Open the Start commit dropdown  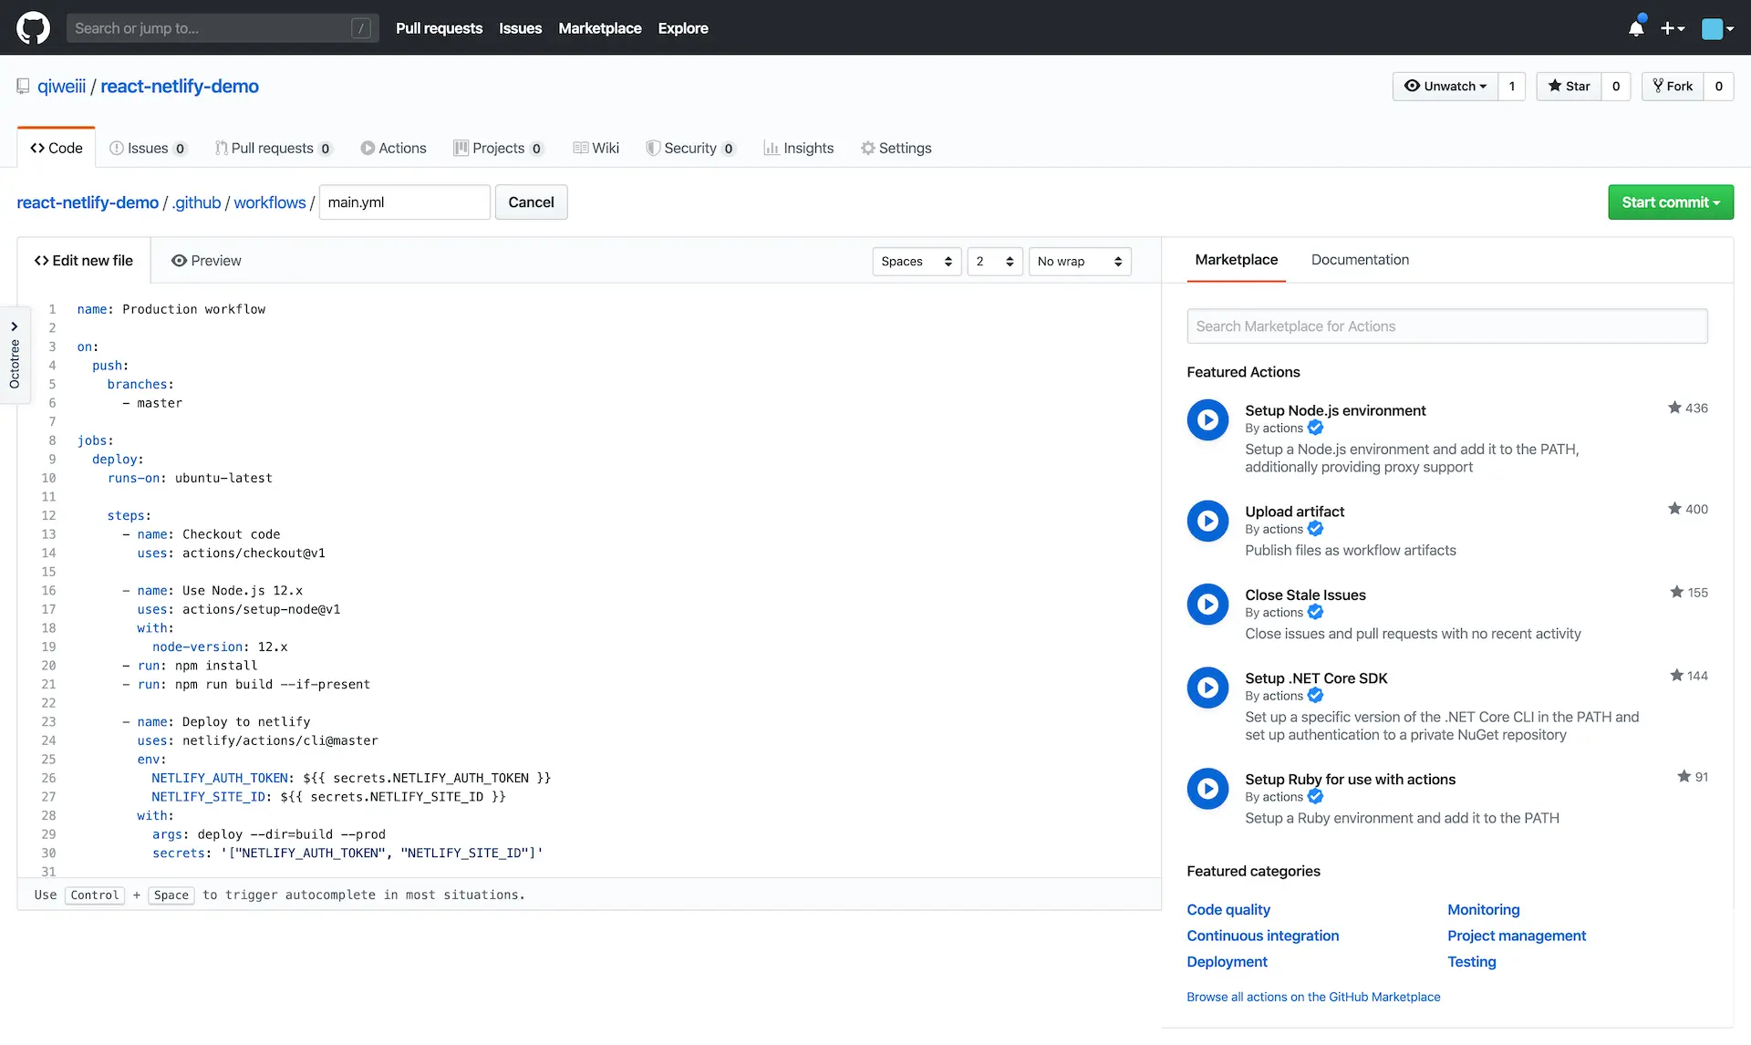(x=1670, y=202)
